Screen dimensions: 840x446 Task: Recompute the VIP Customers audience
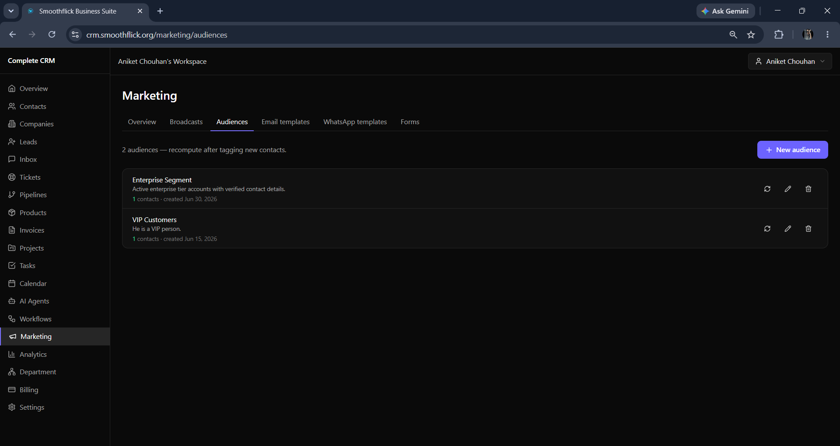tap(767, 229)
